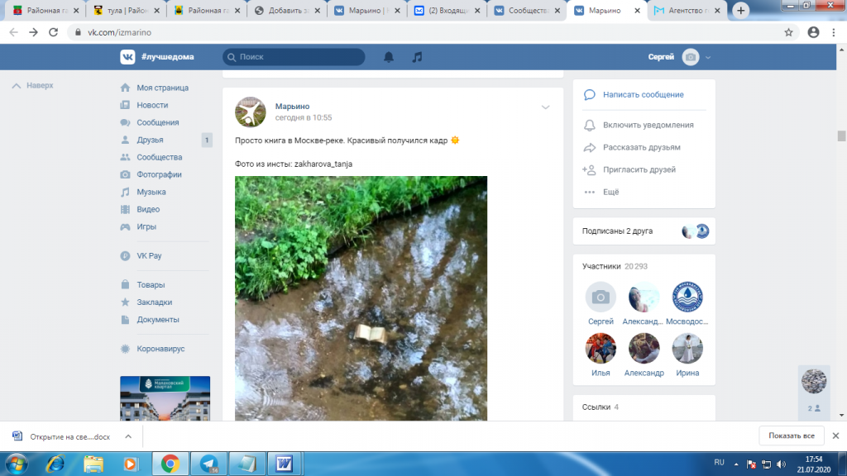Click the Поиск search field

click(x=294, y=57)
